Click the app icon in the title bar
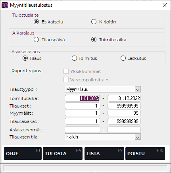The height and width of the screenshot is (173, 171). pos(5,5)
